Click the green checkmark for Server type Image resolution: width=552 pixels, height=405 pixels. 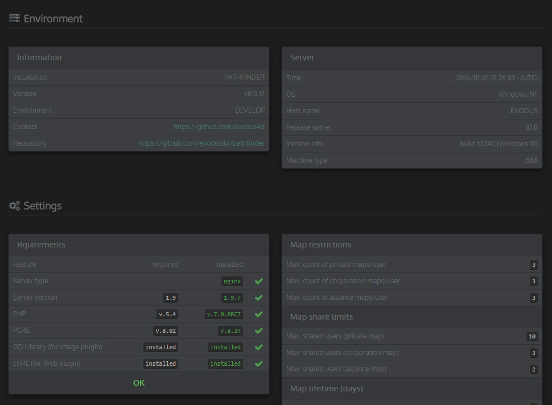coord(259,281)
